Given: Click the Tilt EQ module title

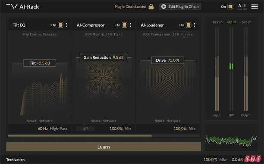Looking at the screenshot, I should pos(19,25).
